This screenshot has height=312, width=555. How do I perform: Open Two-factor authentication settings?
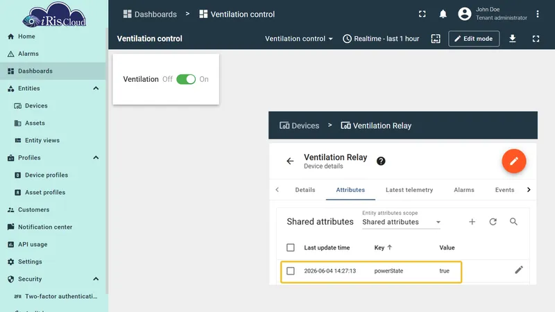53,297
